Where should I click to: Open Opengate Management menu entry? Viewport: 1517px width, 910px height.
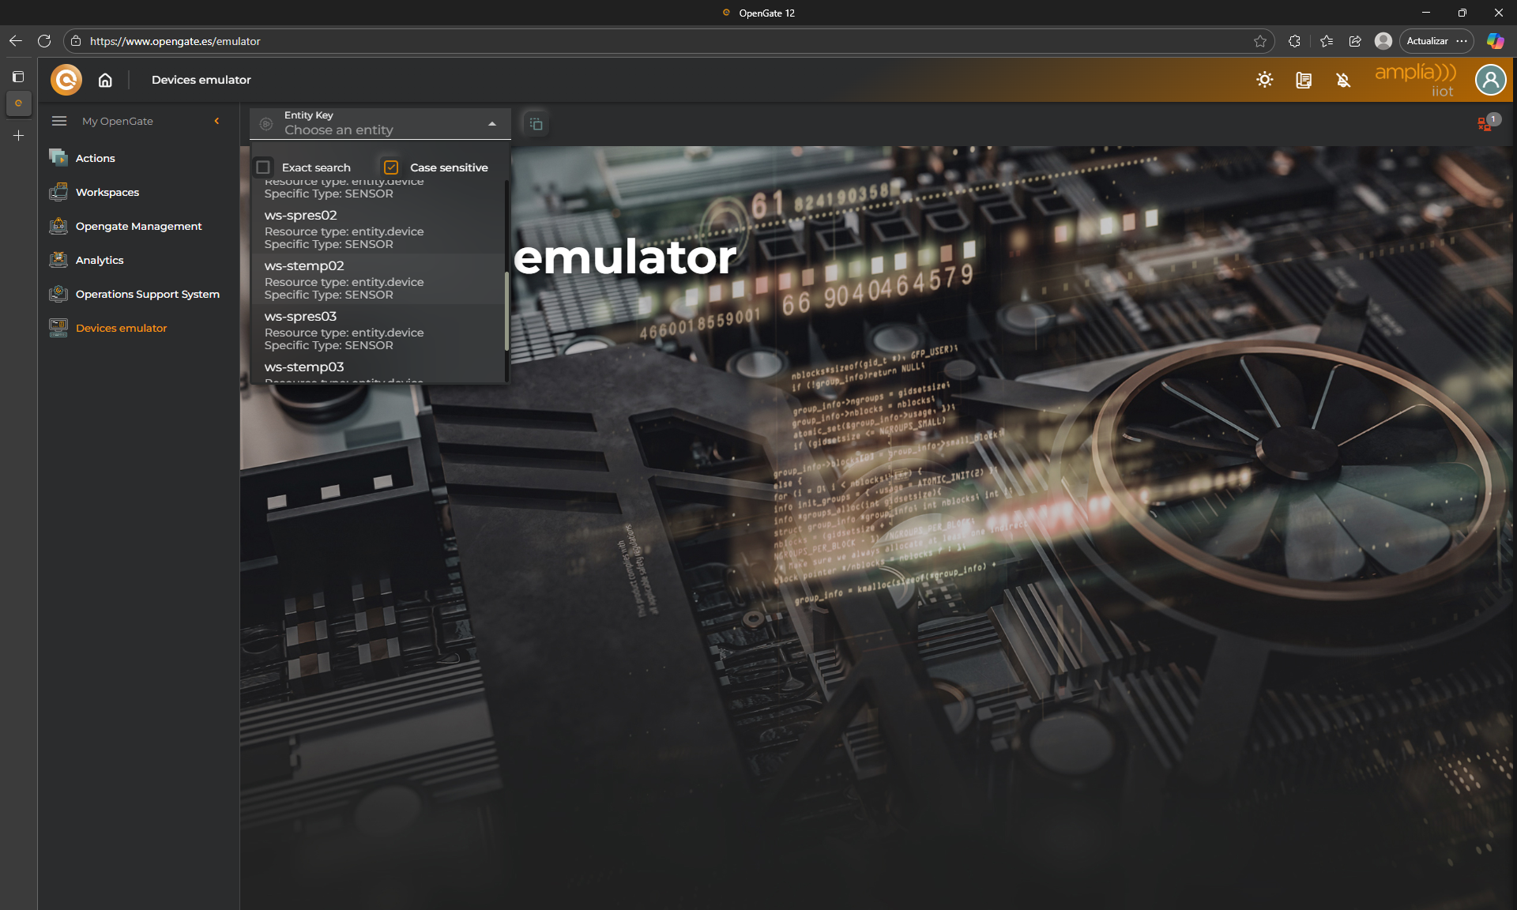pos(139,226)
